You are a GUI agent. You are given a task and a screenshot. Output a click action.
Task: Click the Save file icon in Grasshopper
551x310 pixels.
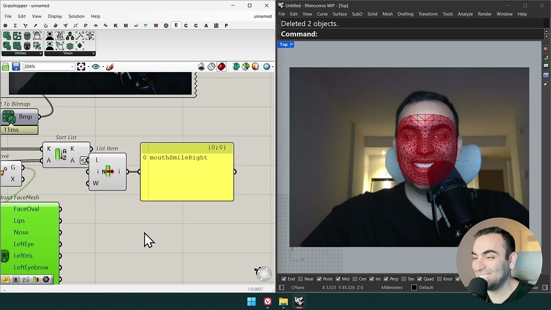(x=16, y=67)
